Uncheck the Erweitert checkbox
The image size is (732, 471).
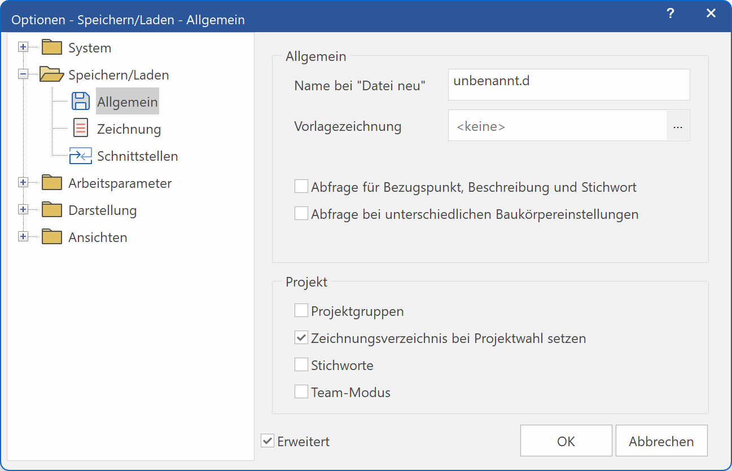point(267,441)
